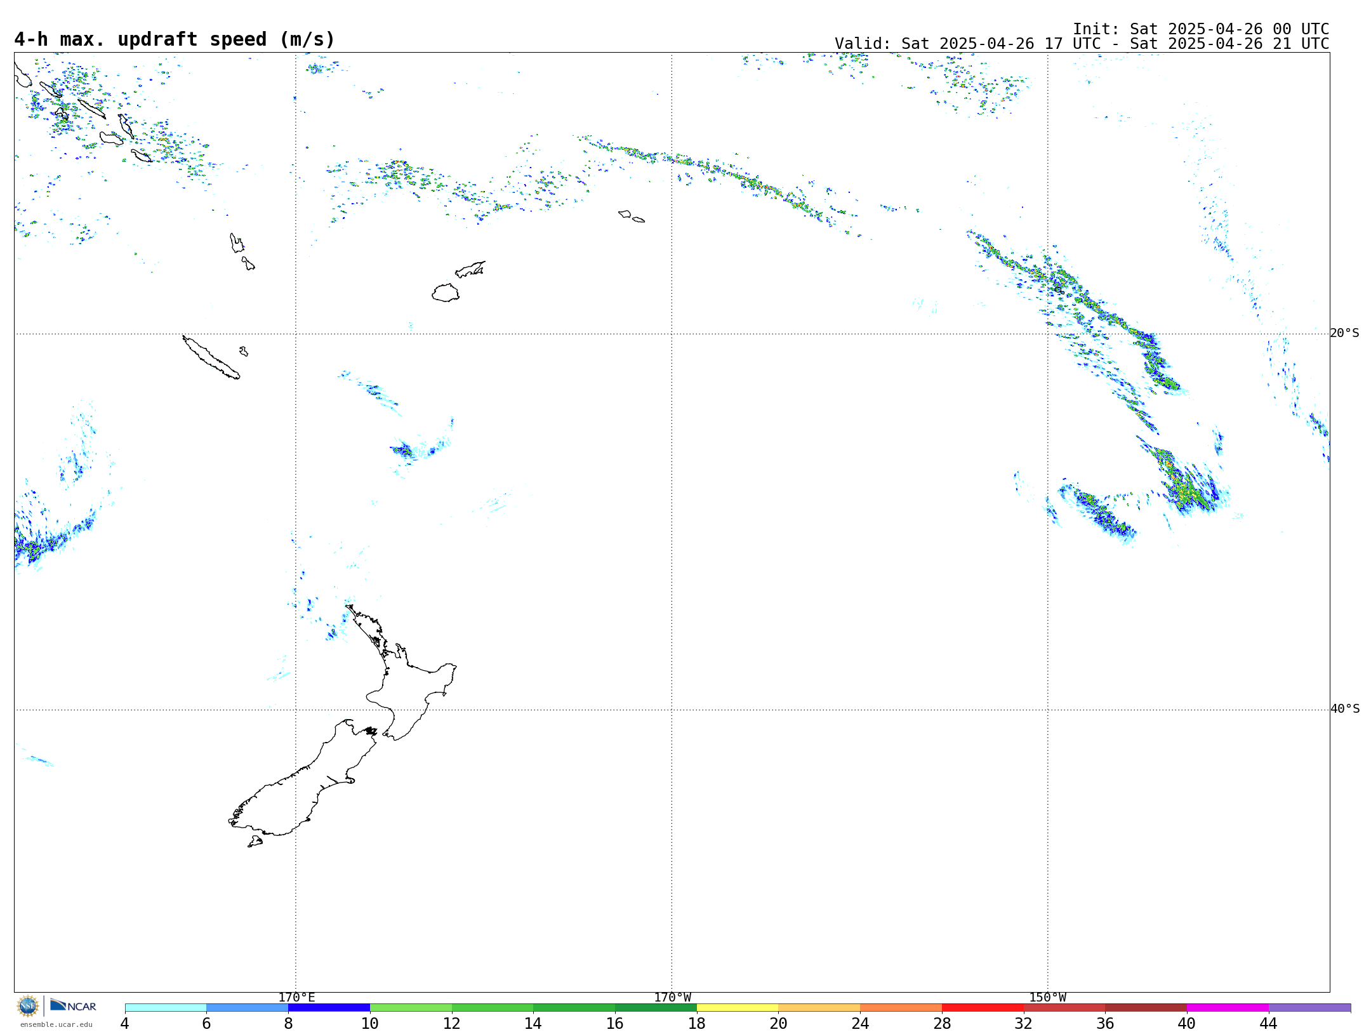
Task: Click the colorbar tick label 28
Action: 942,1023
